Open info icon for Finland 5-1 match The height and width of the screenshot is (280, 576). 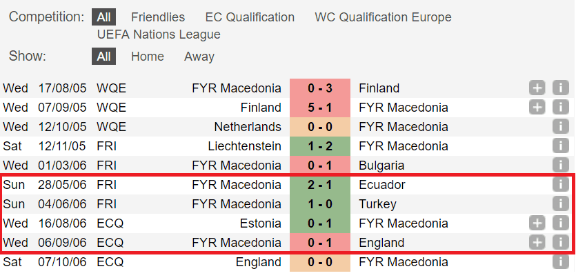560,108
